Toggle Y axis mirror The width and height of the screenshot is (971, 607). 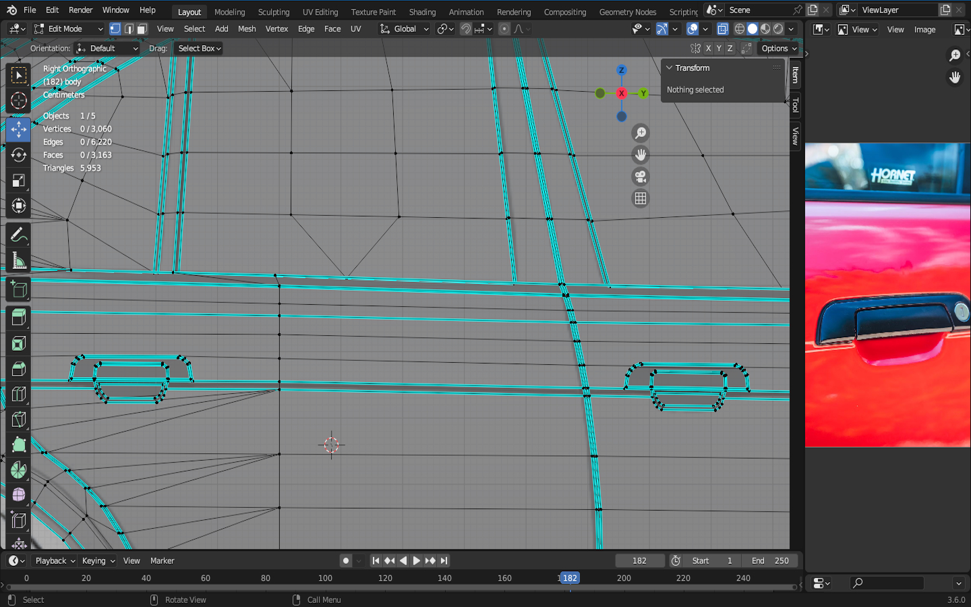719,49
